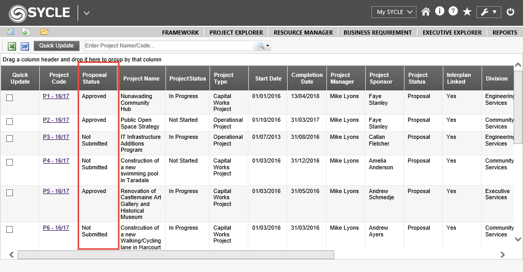The image size is (523, 272).
Task: Click the vertical scrollbar thumb
Action: tap(518, 106)
